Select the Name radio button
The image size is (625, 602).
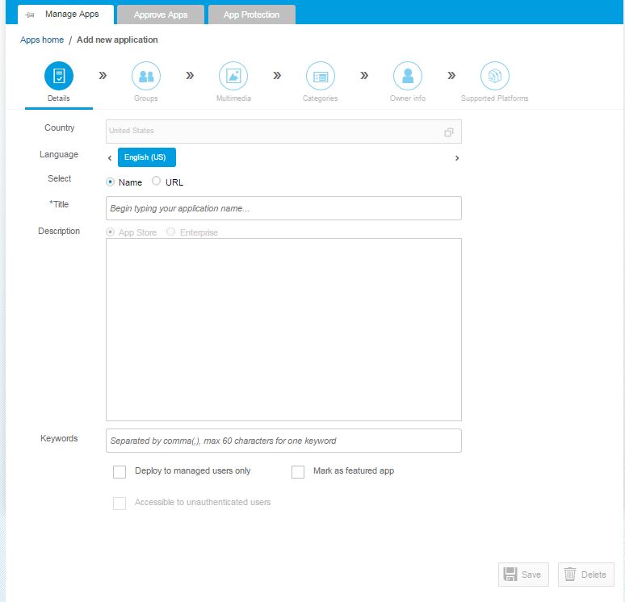111,182
